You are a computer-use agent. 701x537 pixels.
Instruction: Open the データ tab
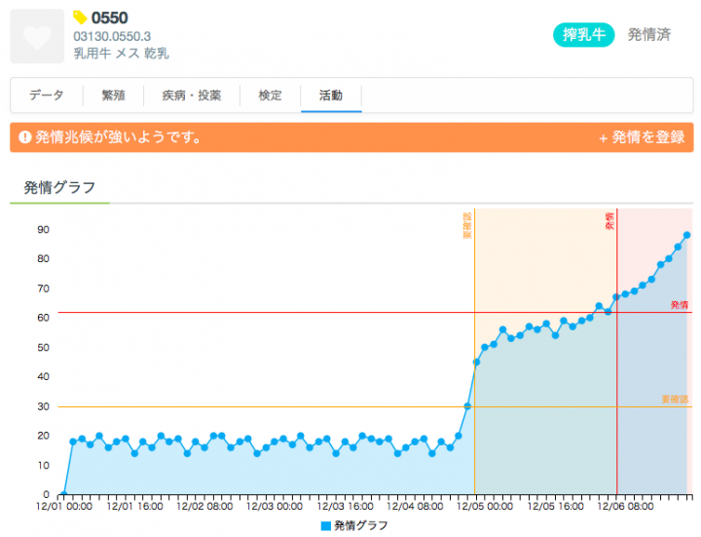click(x=47, y=96)
